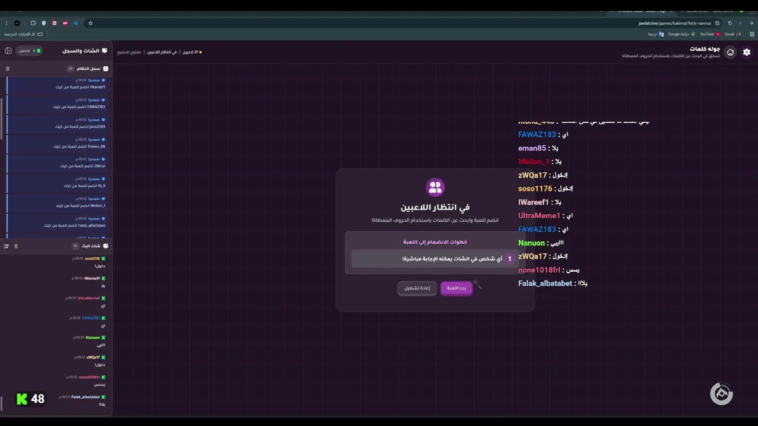Click the blue sound-wave extension icon
Viewport: 758px width, 426px height.
(x=76, y=23)
